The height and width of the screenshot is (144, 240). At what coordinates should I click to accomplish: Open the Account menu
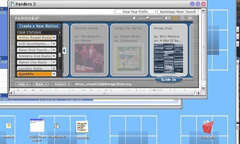tap(61, 84)
